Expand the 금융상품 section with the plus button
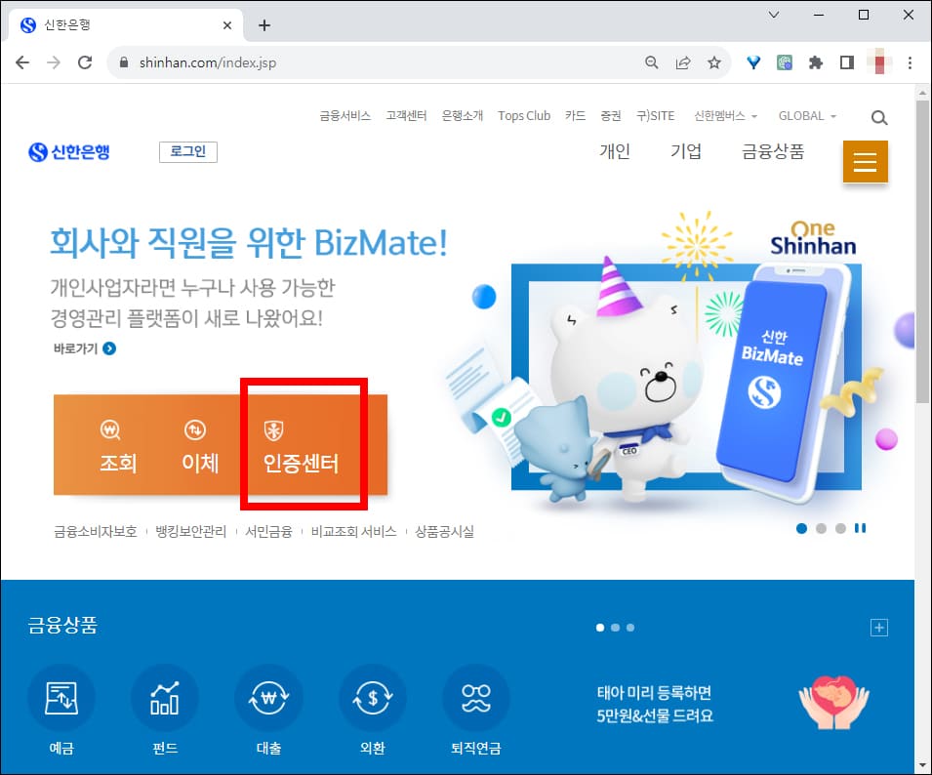This screenshot has width=932, height=775. (879, 628)
